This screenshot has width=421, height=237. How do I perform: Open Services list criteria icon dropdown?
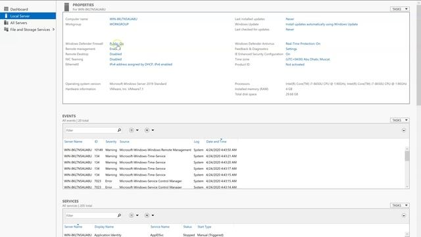[134, 215]
